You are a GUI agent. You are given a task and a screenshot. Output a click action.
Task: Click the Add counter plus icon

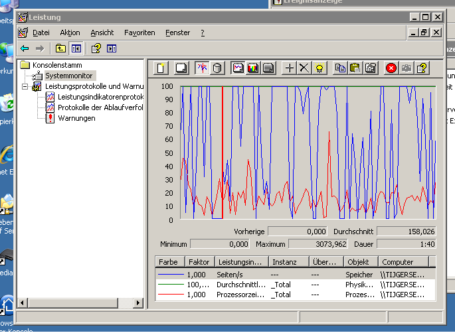click(x=290, y=68)
